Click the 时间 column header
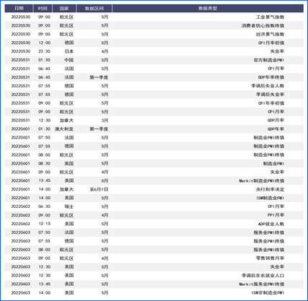This screenshot has height=301, width=308. [x=43, y=9]
